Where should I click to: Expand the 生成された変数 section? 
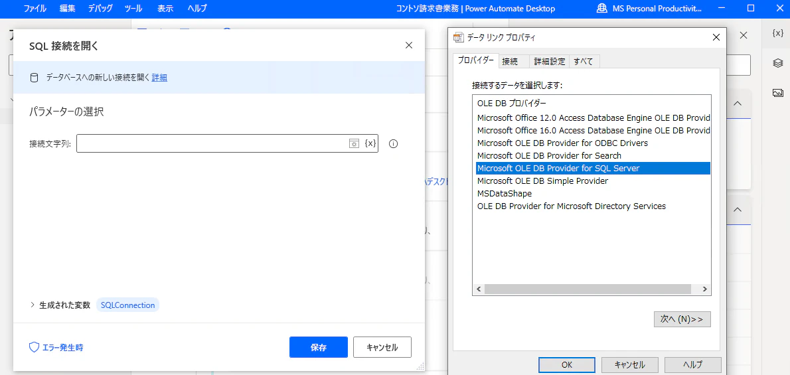point(33,305)
